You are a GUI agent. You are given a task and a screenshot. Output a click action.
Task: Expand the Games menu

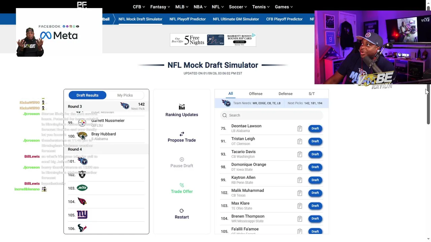coord(284,7)
